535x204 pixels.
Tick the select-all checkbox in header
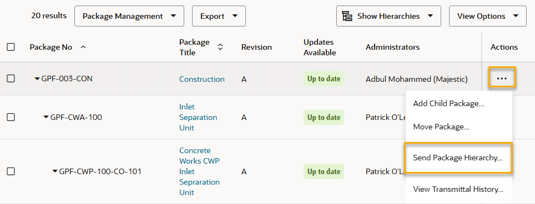[11, 47]
